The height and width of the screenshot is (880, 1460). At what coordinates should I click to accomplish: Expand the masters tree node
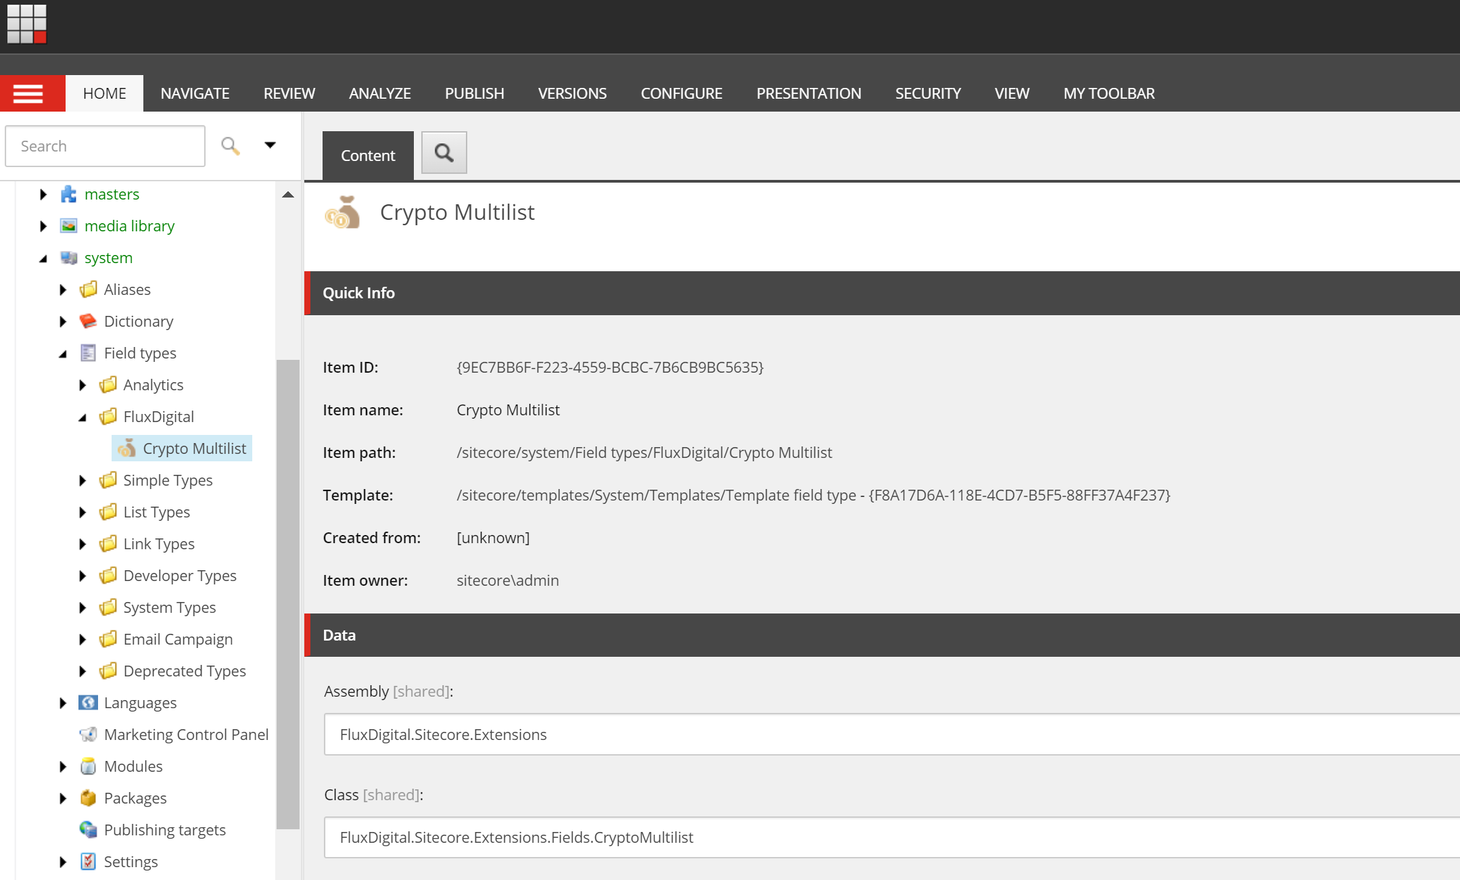tap(43, 195)
